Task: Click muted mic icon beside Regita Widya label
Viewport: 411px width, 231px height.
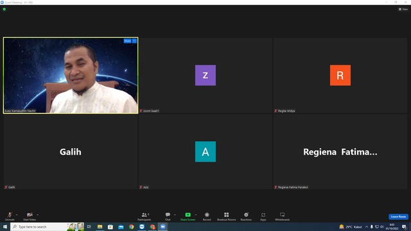Action: point(275,111)
